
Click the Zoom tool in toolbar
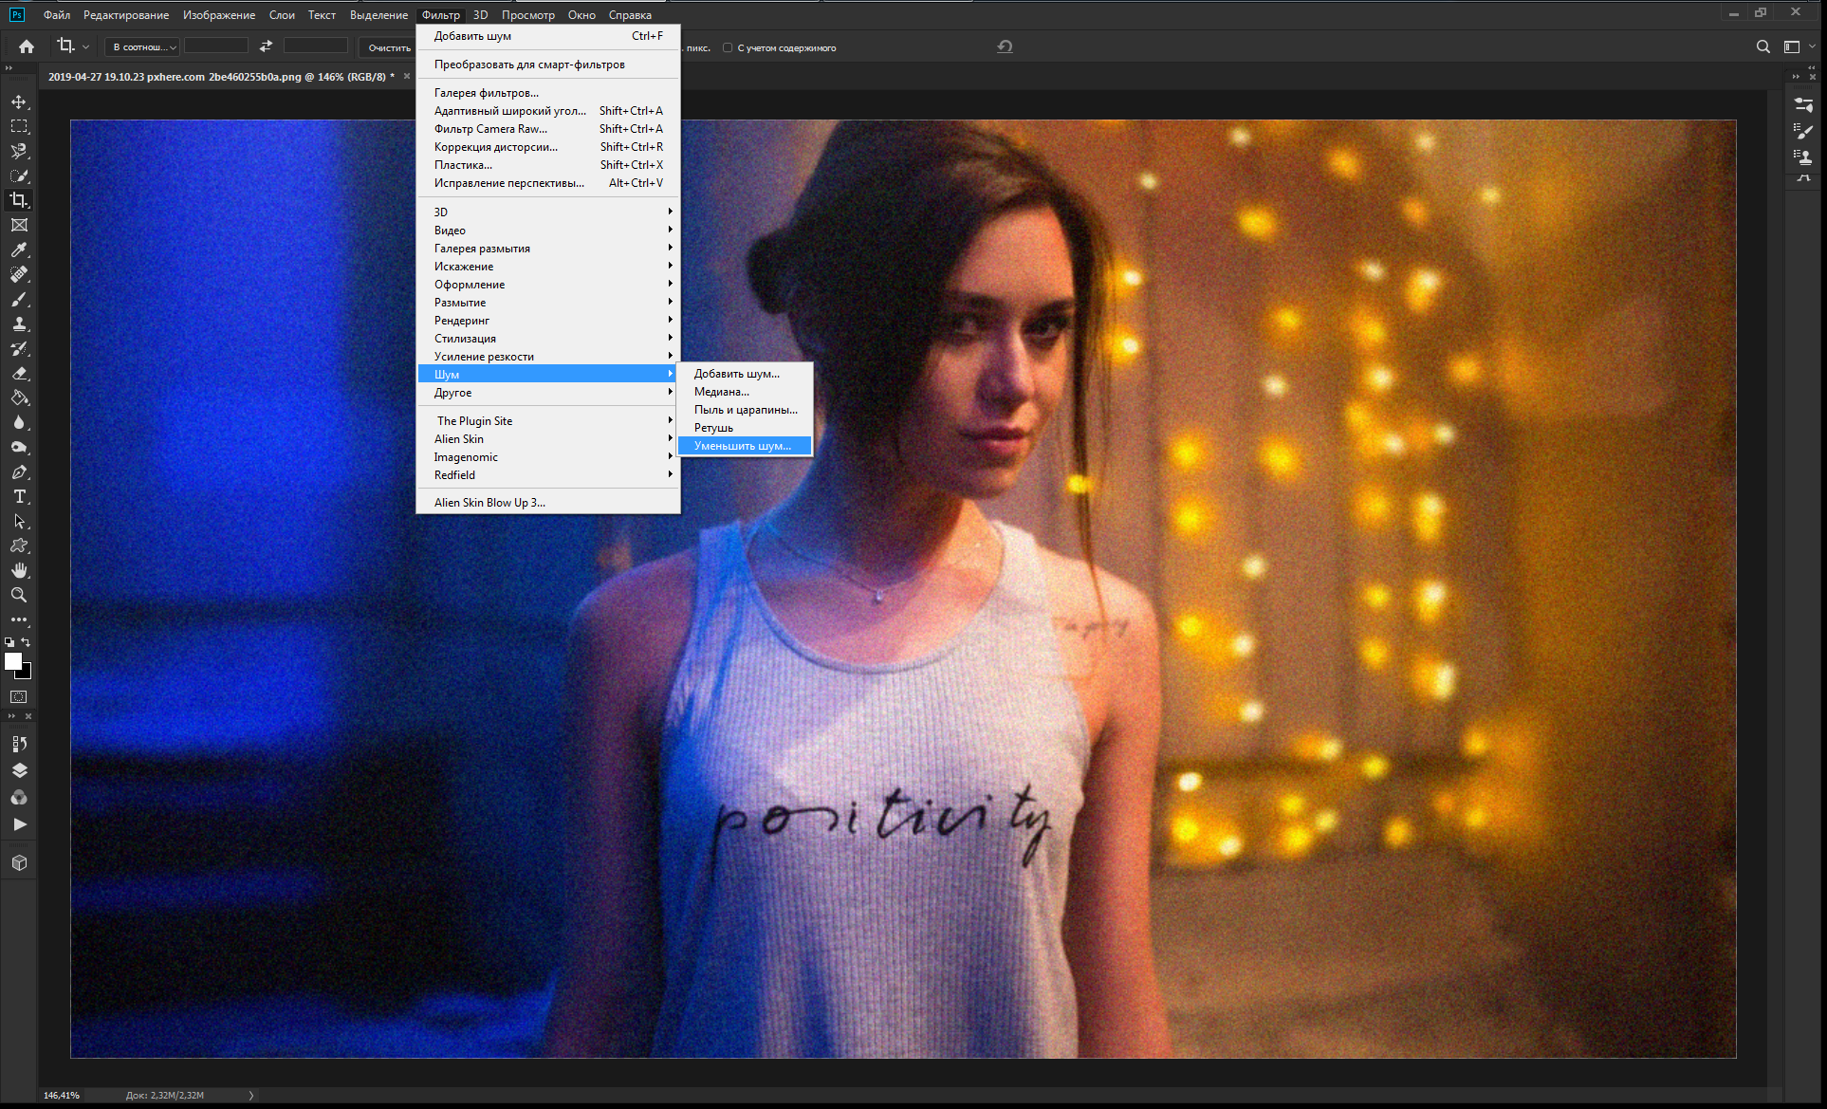[18, 598]
